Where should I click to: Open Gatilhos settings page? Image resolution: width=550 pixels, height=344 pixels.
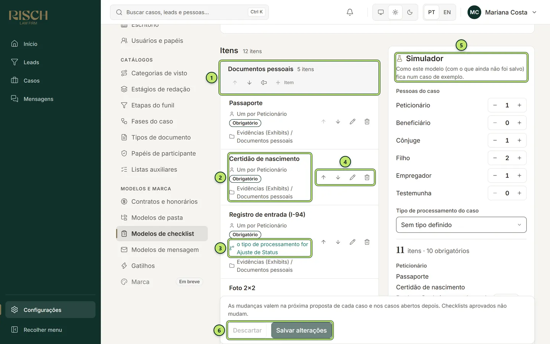click(162, 266)
